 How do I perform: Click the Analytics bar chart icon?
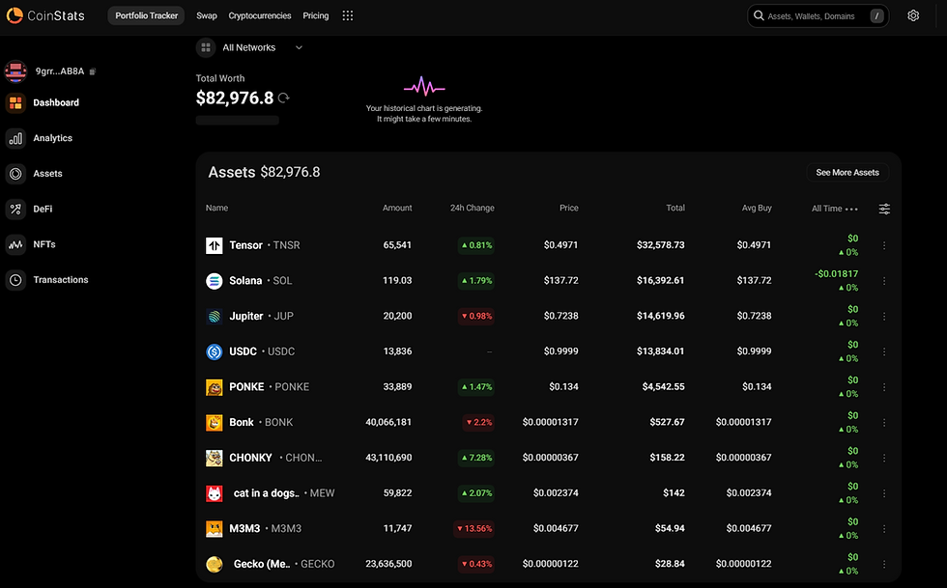(15, 138)
